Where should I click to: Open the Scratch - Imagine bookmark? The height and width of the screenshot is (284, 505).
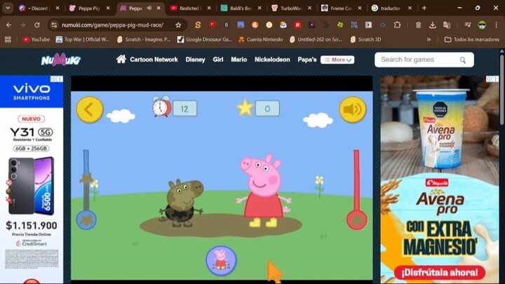point(144,39)
